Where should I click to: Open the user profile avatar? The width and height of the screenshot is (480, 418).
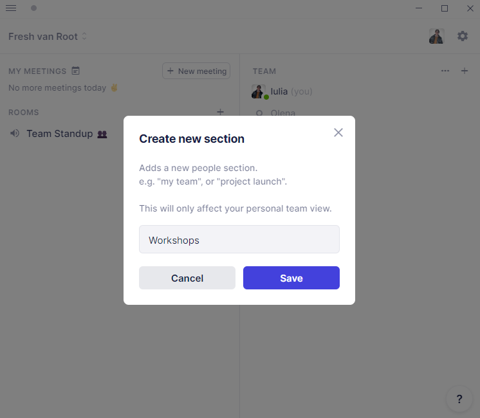click(x=436, y=36)
